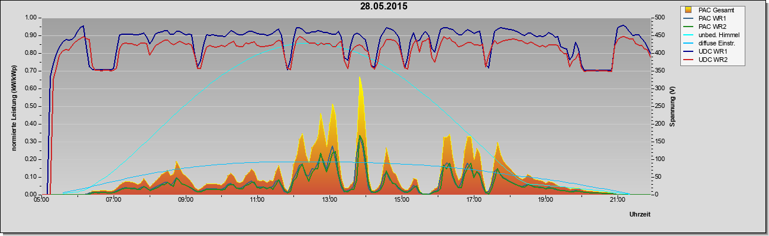Click the PAC Gesamt legend swatch
This screenshot has height=236, width=769.
coord(687,10)
